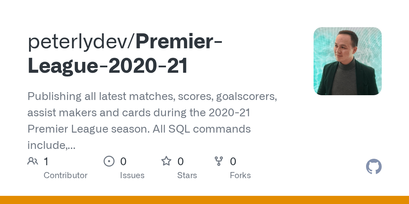Image resolution: width=409 pixels, height=204 pixels.
Task: Expand the truncated "include,..." description text
Action: (x=51, y=146)
